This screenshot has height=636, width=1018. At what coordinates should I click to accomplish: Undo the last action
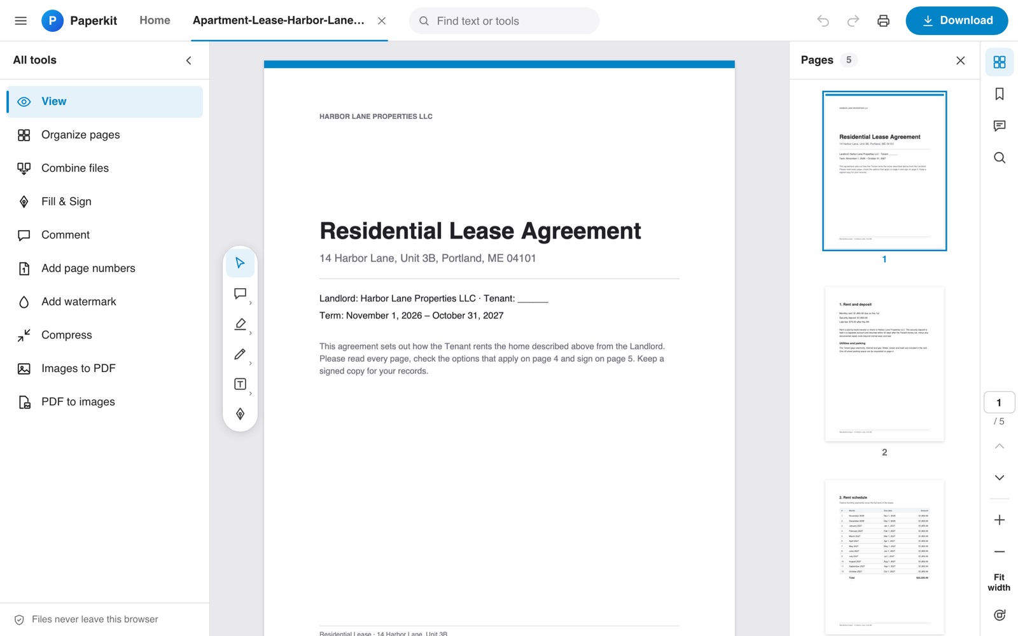click(823, 21)
